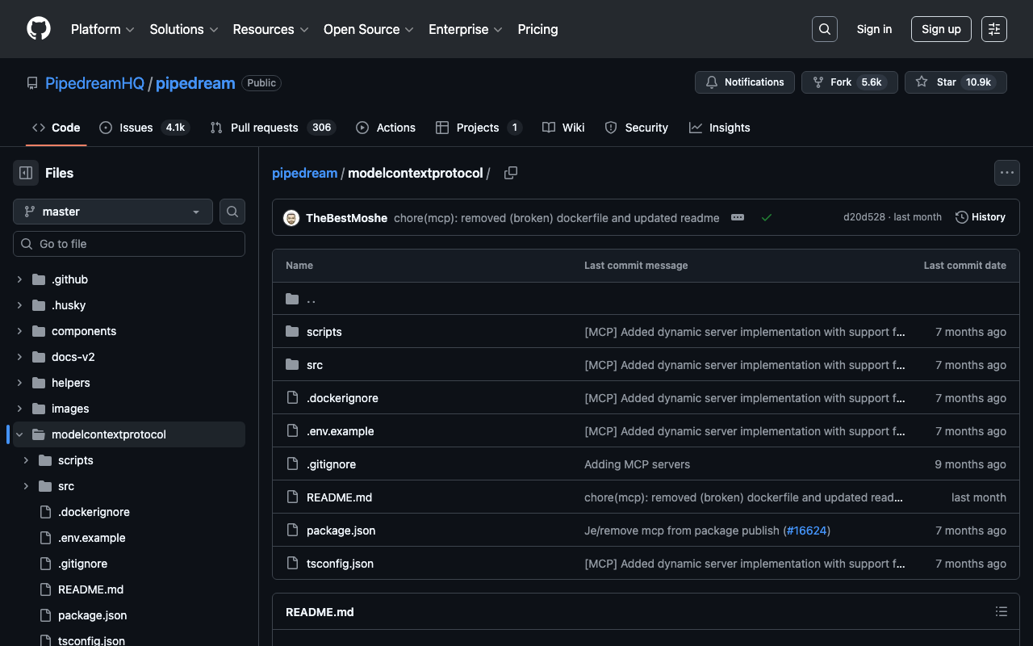The height and width of the screenshot is (646, 1033).
Task: Click the GitHub logo icon
Action: point(39,29)
